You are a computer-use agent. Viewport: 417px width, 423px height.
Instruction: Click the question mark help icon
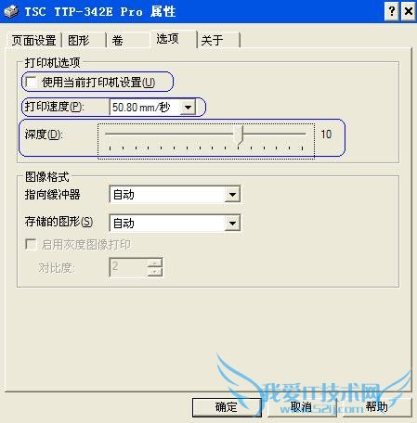pos(392,11)
